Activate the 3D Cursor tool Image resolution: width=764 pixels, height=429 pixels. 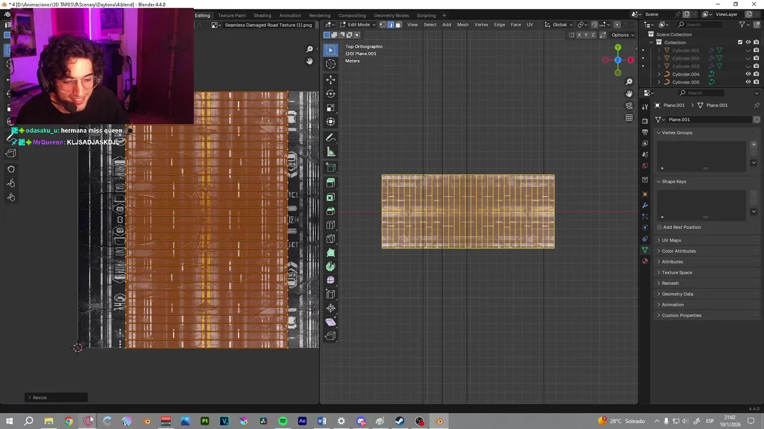click(331, 64)
